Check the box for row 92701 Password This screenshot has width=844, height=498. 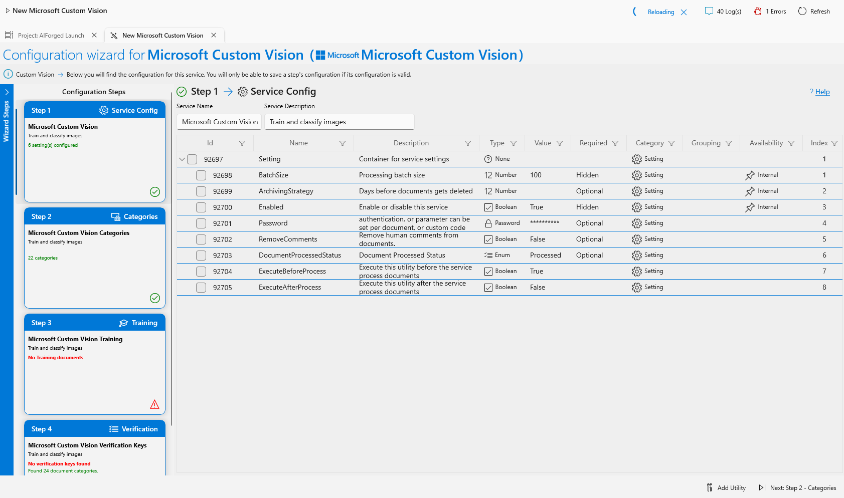coord(201,223)
